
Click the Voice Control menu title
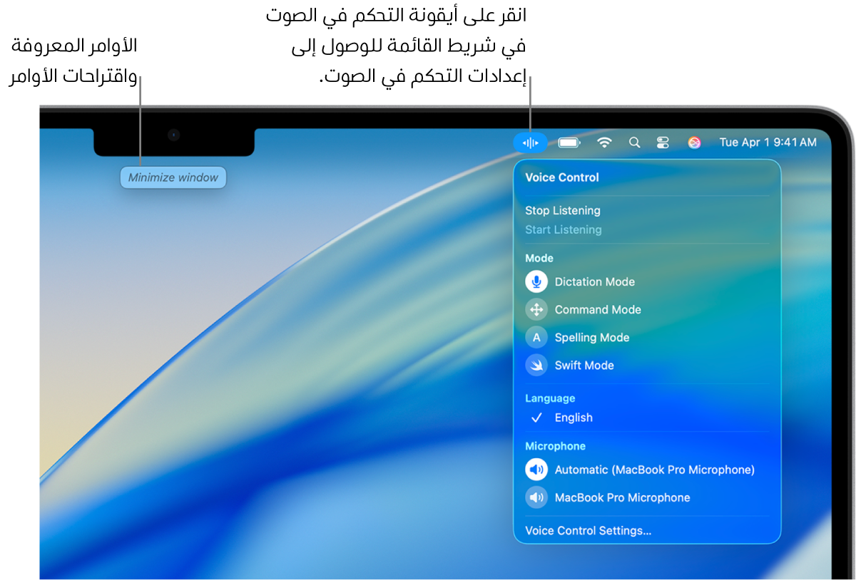coord(562,177)
